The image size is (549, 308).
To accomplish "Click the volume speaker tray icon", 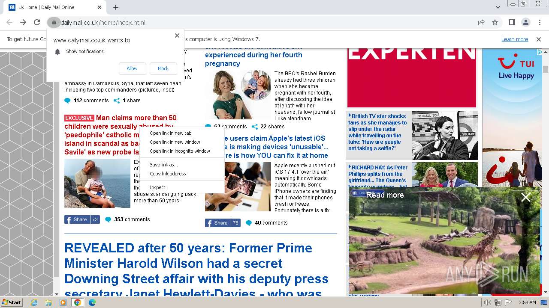I will [488, 302].
